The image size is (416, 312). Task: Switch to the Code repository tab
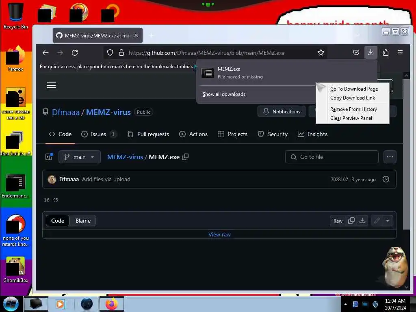click(x=60, y=134)
